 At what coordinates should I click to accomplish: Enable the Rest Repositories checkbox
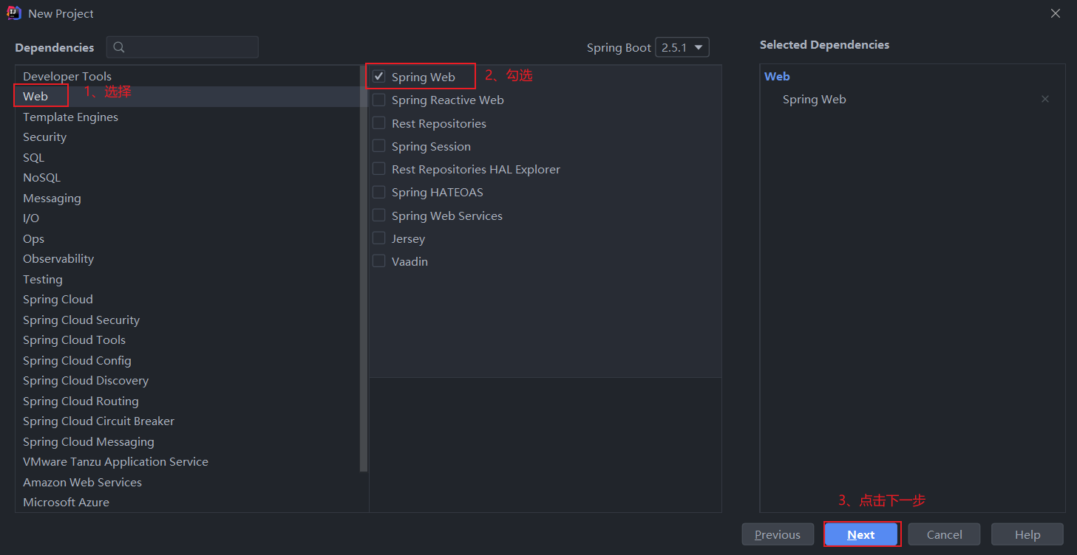point(379,123)
